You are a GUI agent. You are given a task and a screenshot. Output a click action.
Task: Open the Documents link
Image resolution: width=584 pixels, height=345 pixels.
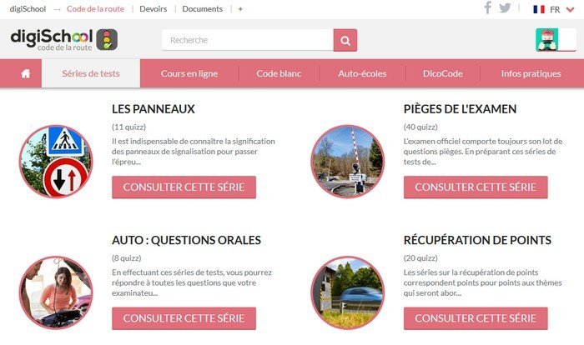[202, 9]
